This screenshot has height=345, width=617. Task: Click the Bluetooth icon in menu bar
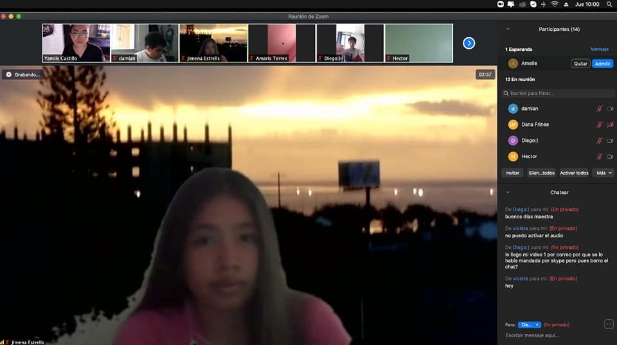544,4
